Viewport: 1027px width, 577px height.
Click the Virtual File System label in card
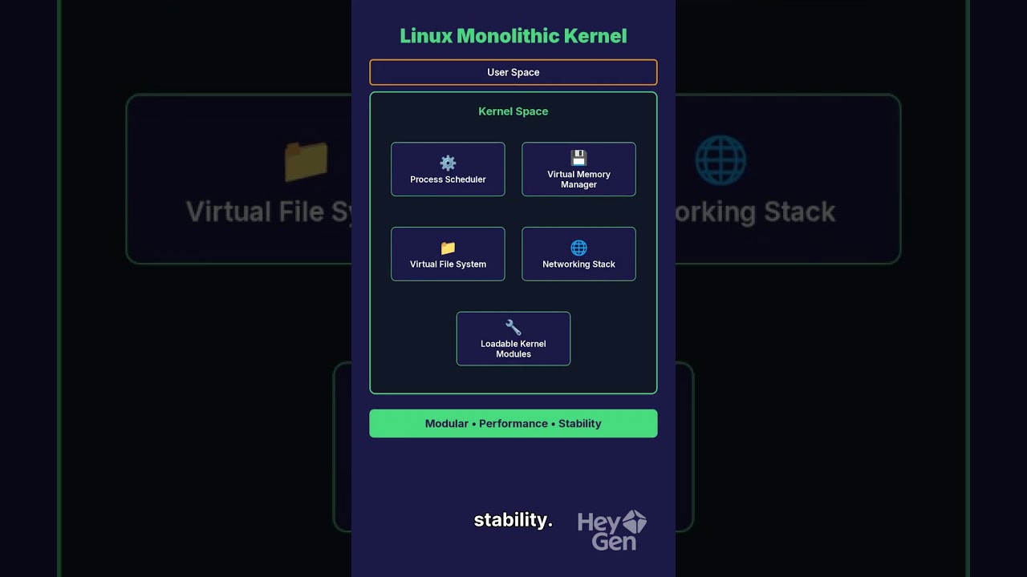(x=448, y=264)
